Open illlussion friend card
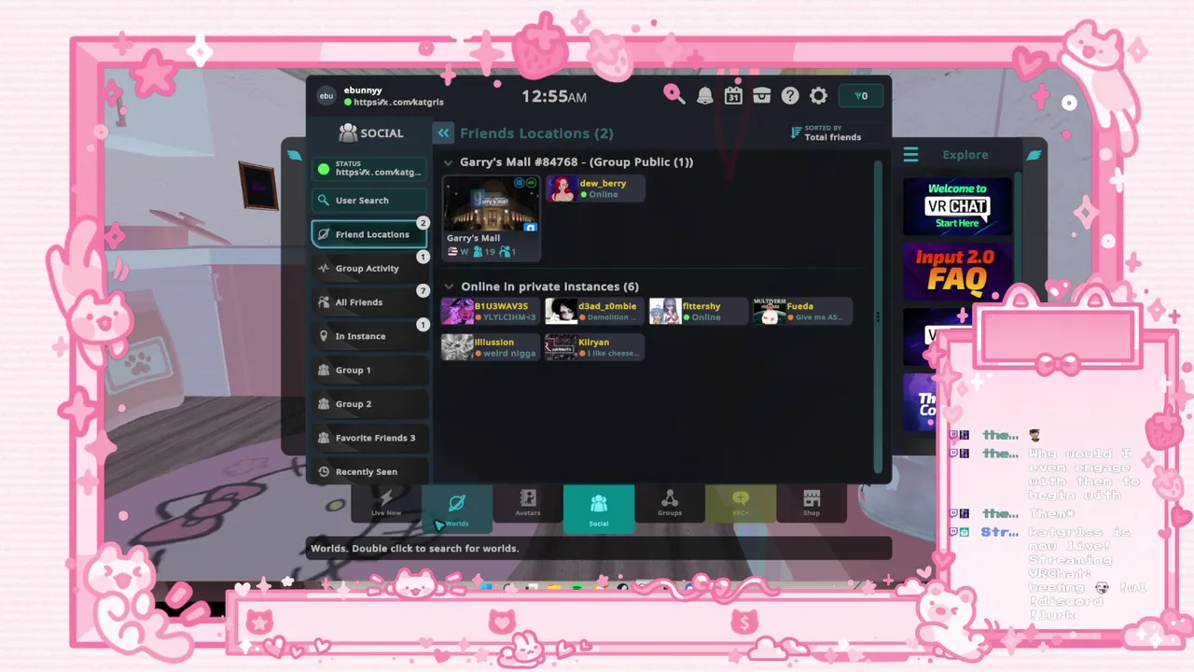 490,347
